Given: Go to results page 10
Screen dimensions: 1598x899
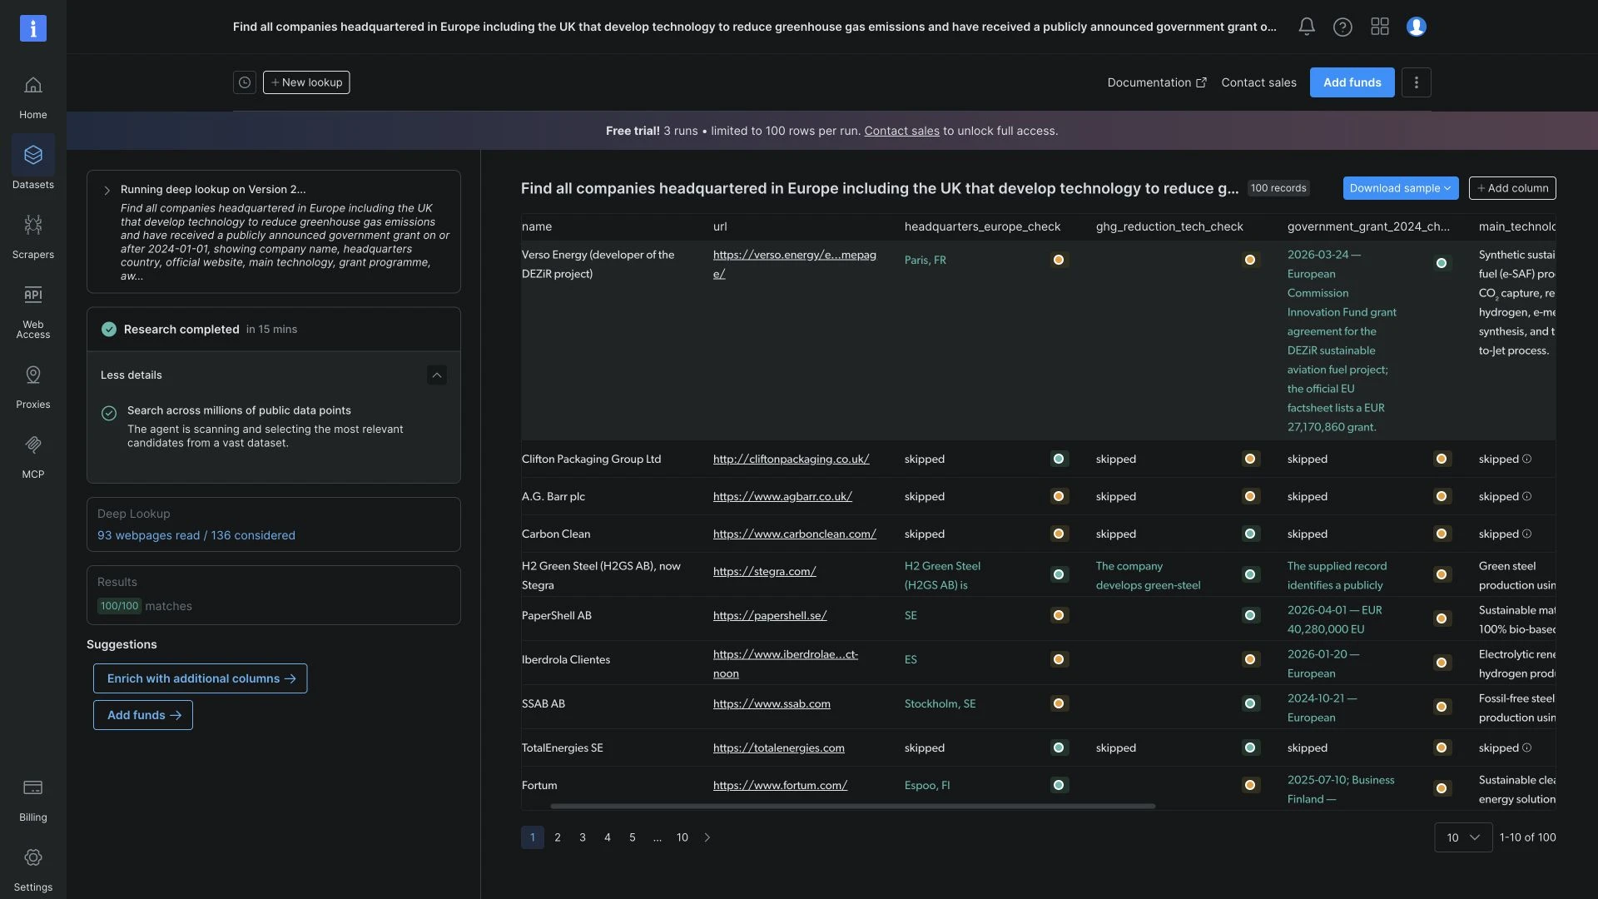Looking at the screenshot, I should 682,837.
